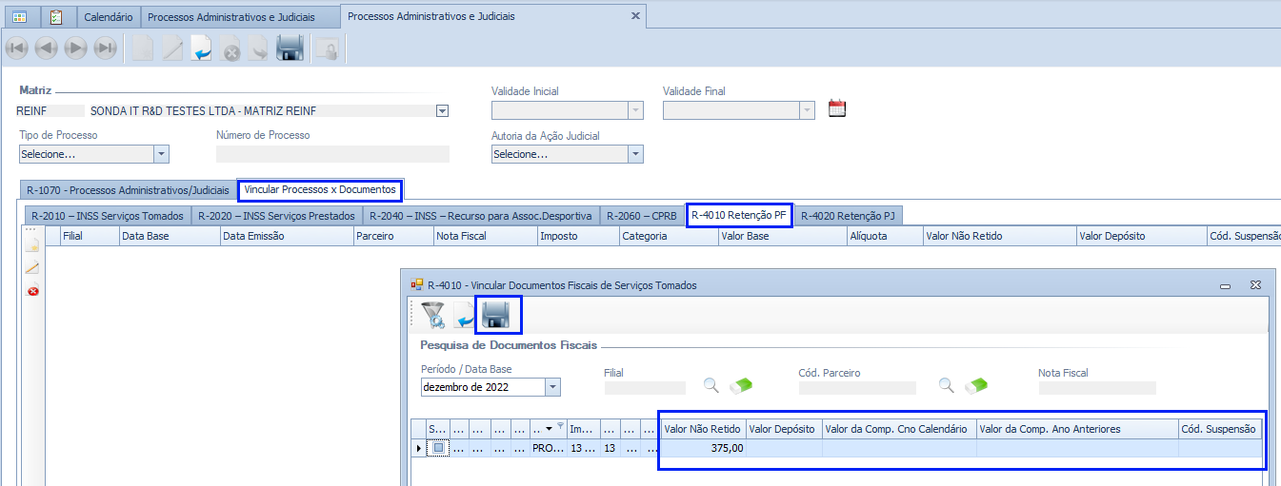Click the Cód. Parceiro field

[857, 387]
